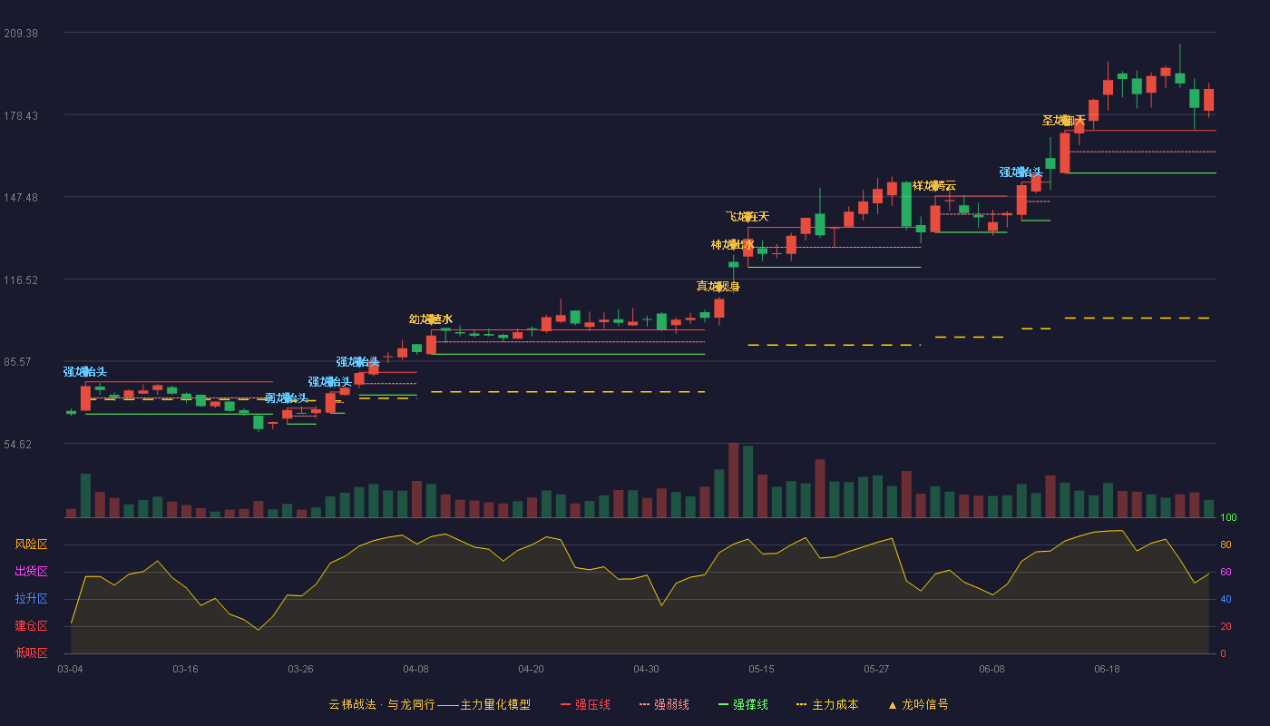Click the 03-04 date axis label
This screenshot has height=726, width=1270.
pyautogui.click(x=70, y=669)
